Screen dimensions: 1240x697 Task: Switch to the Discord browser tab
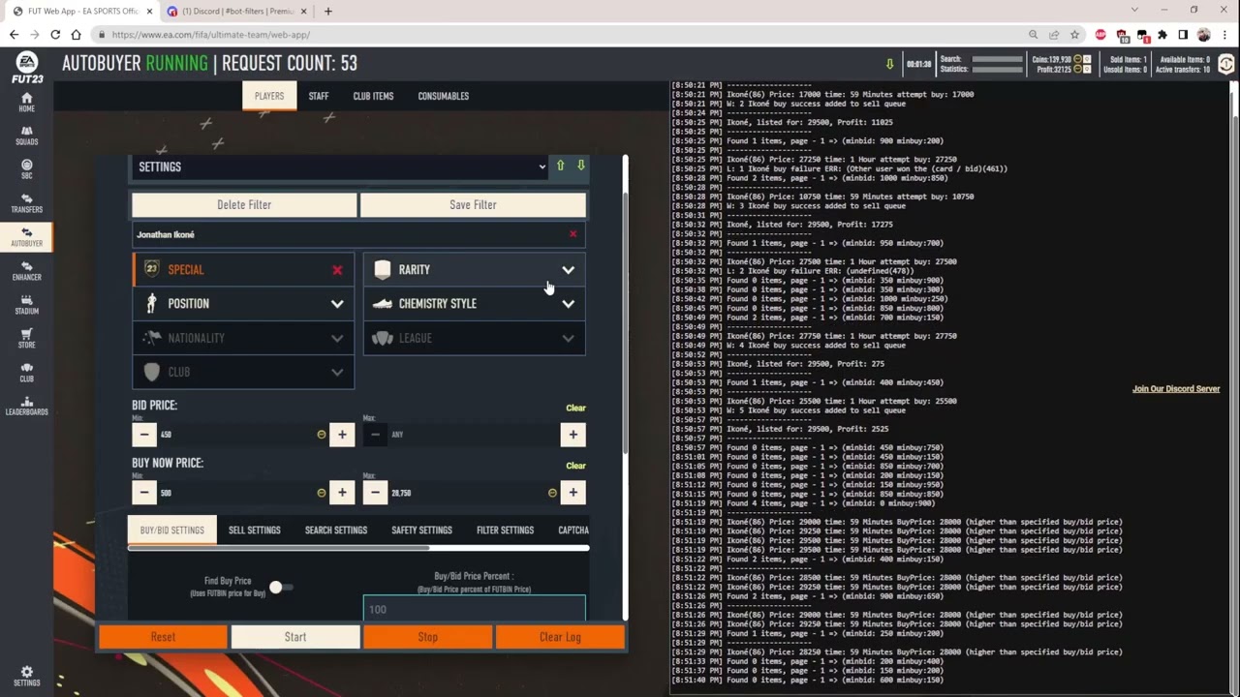pyautogui.click(x=237, y=12)
